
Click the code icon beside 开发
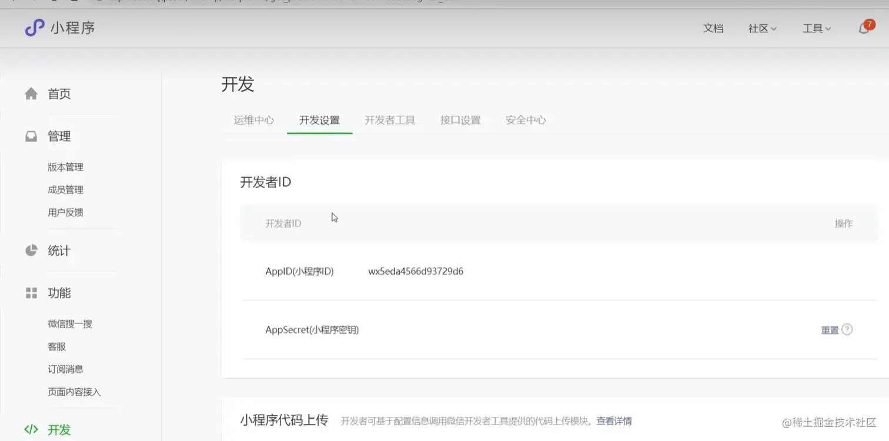coord(31,429)
